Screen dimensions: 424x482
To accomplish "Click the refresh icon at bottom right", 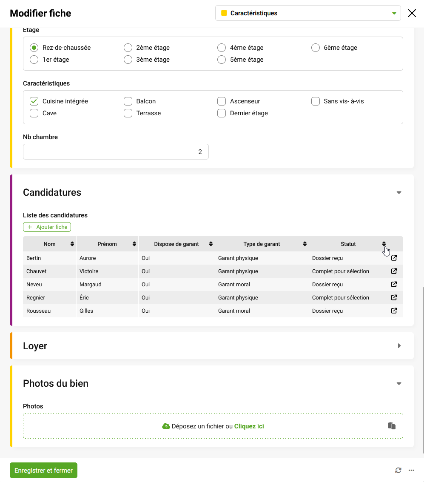I will click(x=398, y=471).
